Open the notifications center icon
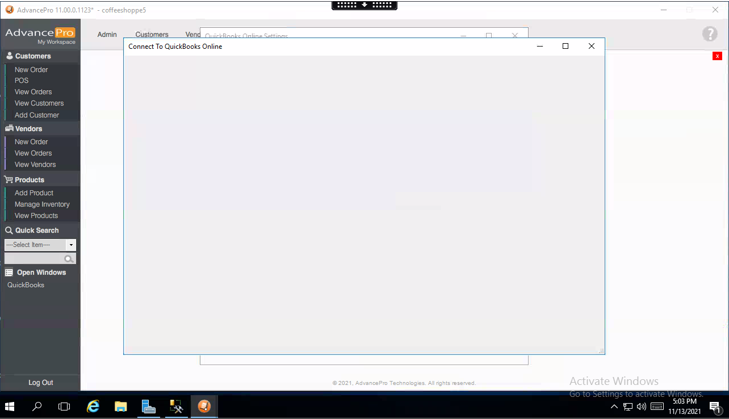 (x=715, y=407)
